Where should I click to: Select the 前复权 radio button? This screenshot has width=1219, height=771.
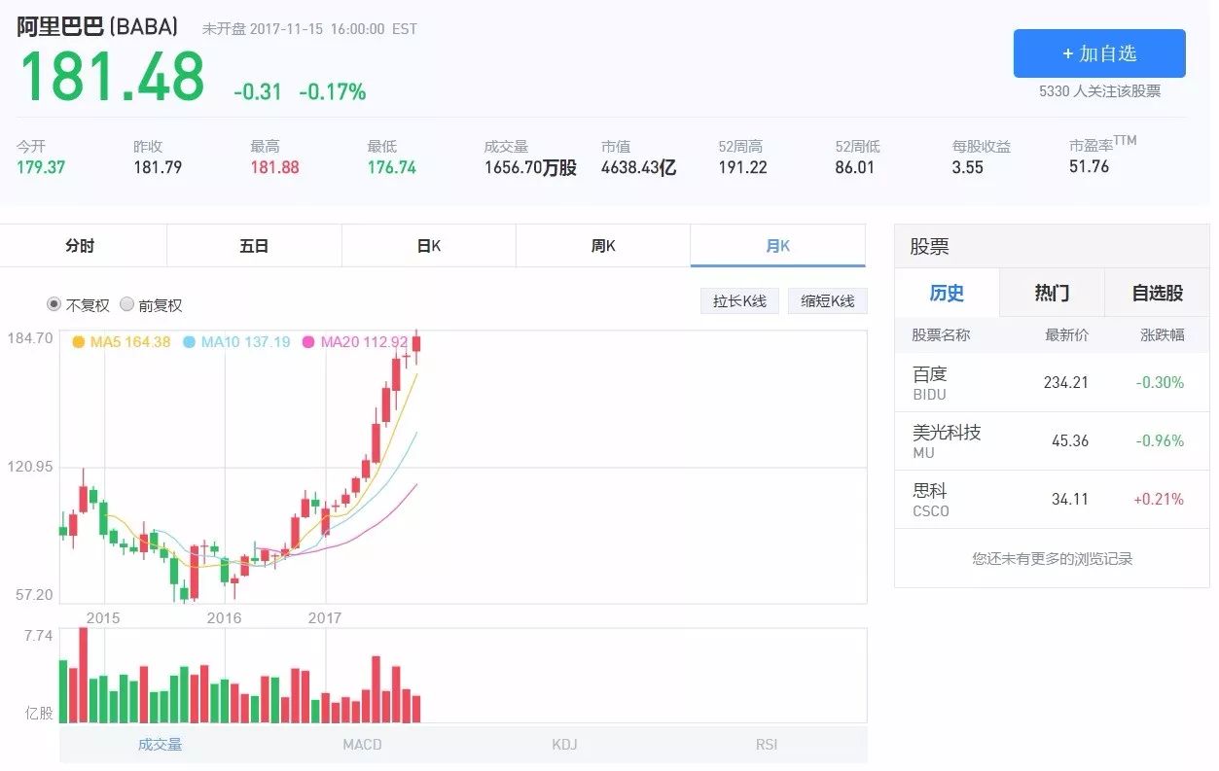[126, 304]
